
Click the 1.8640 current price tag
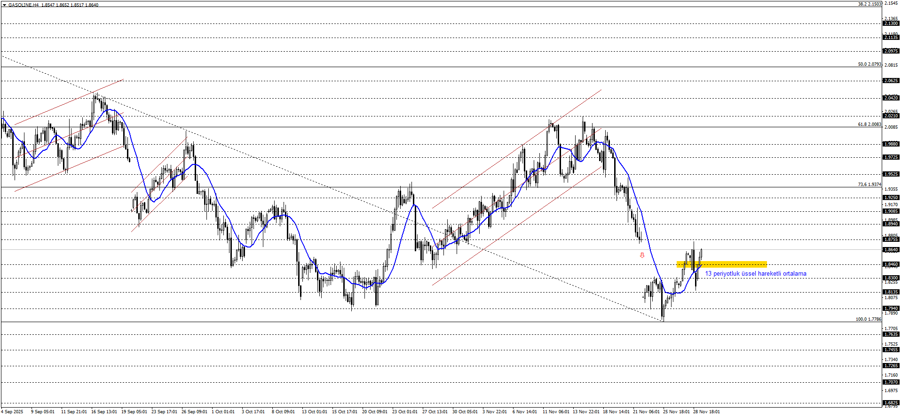891,250
